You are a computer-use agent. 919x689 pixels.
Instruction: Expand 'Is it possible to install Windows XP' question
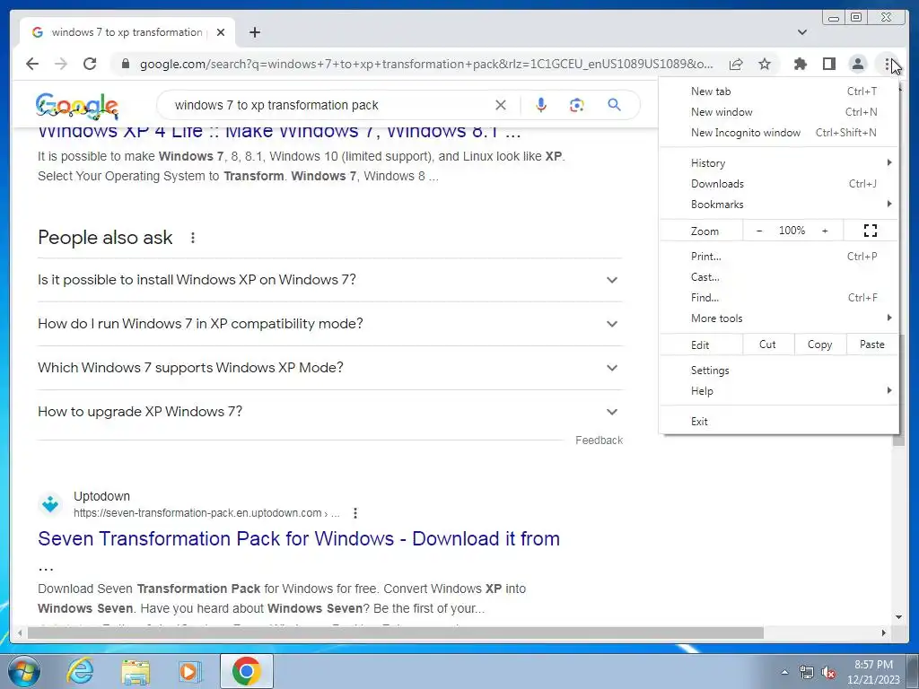[x=330, y=280]
